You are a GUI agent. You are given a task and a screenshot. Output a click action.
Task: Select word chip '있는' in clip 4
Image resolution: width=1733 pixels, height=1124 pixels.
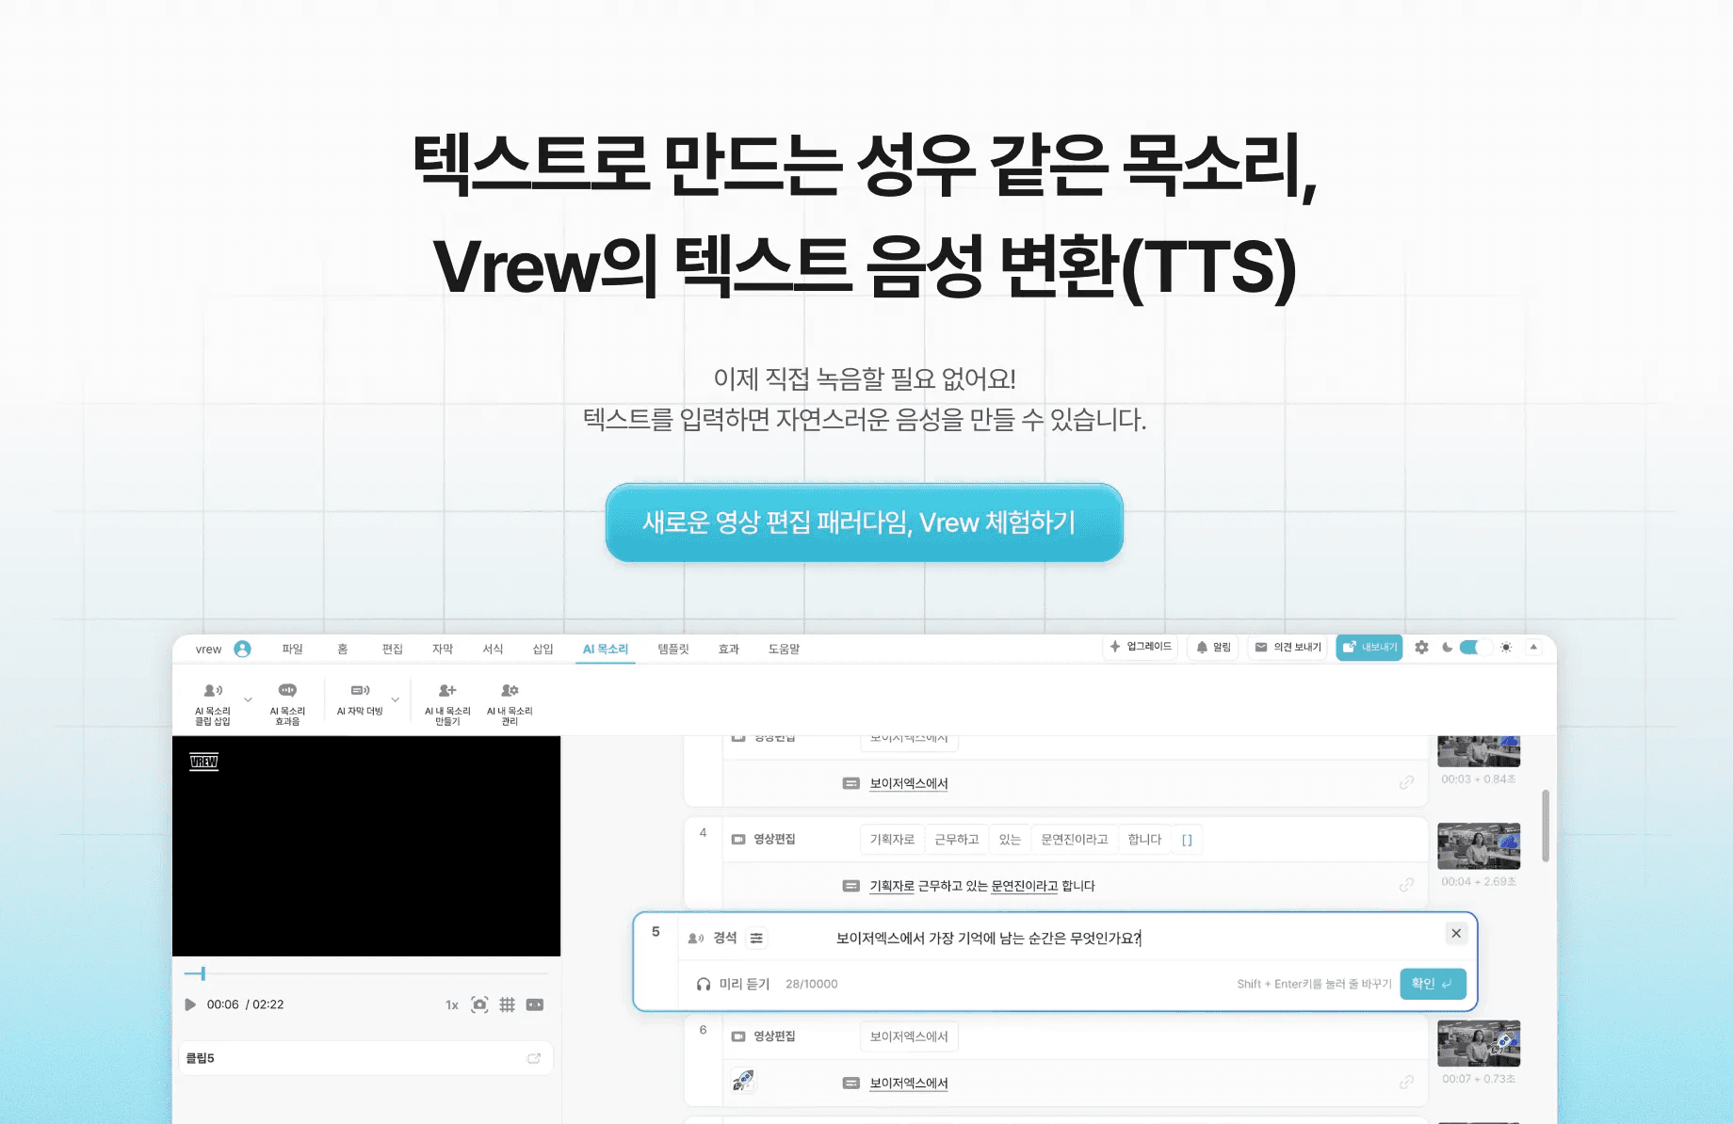click(x=1010, y=839)
